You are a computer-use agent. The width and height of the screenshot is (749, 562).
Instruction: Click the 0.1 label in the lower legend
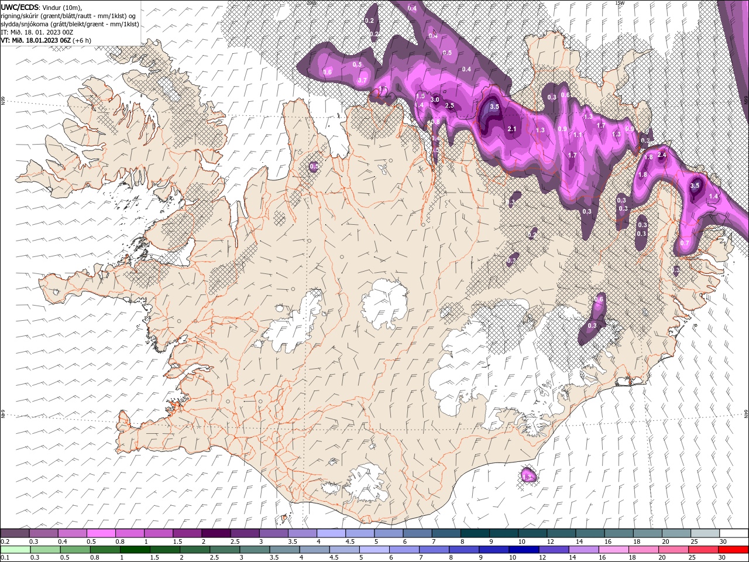pyautogui.click(x=5, y=558)
